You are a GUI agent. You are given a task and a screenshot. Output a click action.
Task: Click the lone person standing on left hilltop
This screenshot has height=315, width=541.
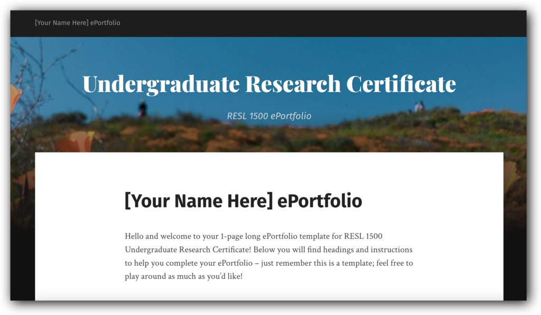[x=142, y=108]
